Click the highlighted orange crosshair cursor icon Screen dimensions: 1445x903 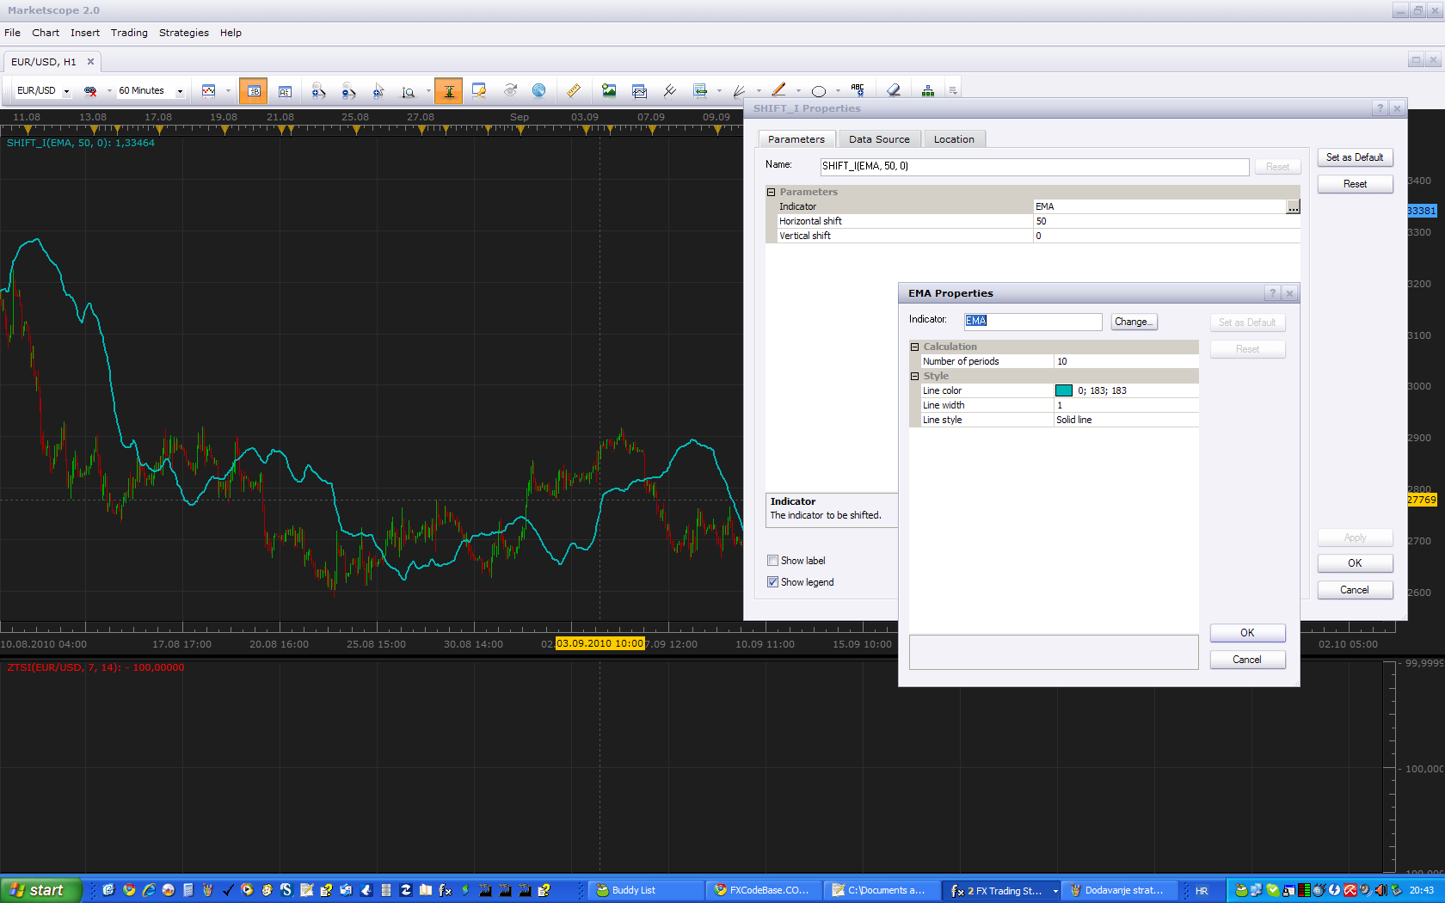click(x=449, y=90)
